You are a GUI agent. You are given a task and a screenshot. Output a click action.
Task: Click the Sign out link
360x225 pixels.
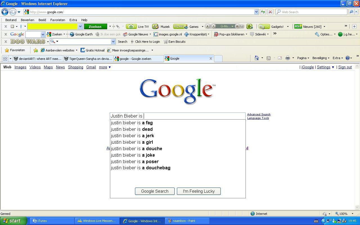tap(345, 67)
